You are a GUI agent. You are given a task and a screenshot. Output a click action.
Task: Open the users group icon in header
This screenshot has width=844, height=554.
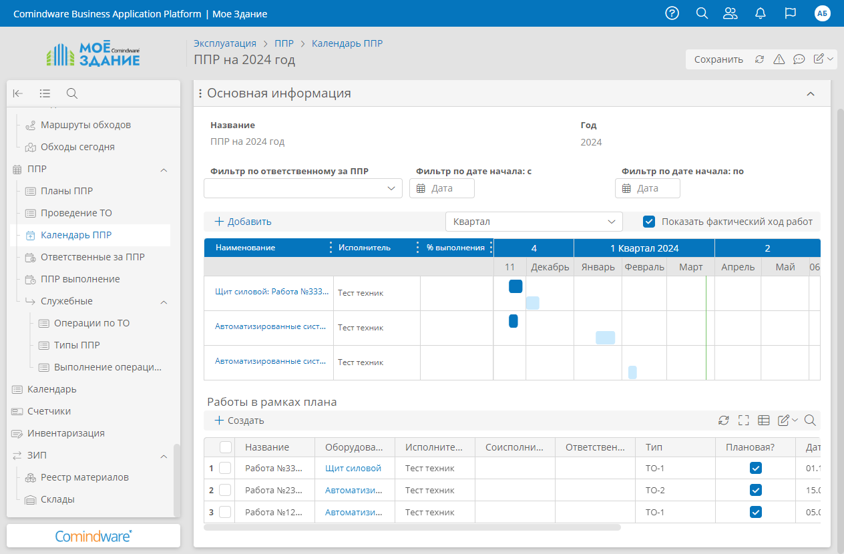[730, 13]
